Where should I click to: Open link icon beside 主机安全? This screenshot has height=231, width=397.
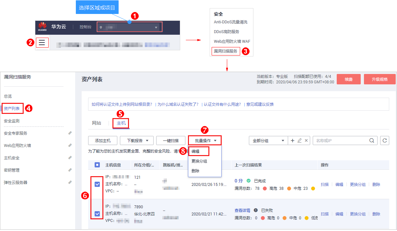70,158
